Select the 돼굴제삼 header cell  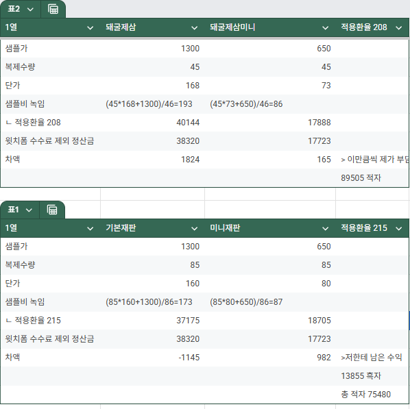152,27
